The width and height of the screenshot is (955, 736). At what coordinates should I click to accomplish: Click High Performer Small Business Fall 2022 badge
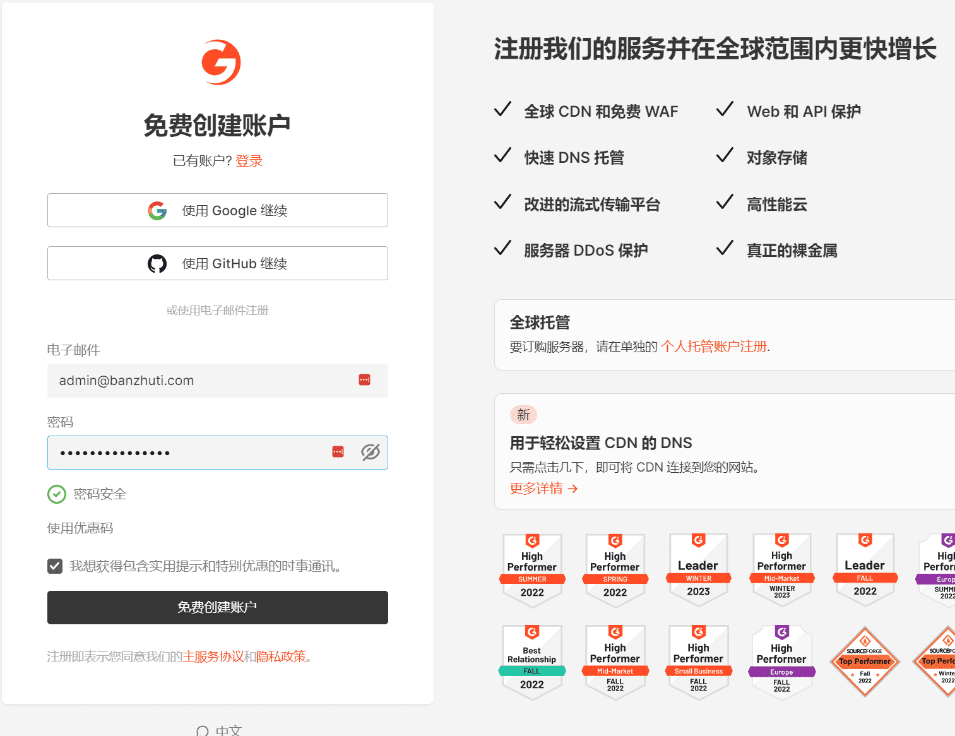699,662
